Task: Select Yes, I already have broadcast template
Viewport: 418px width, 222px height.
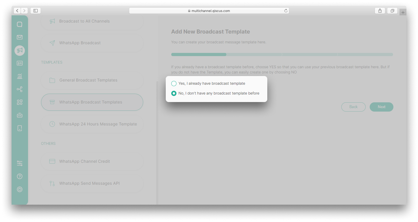Action: tap(208, 84)
